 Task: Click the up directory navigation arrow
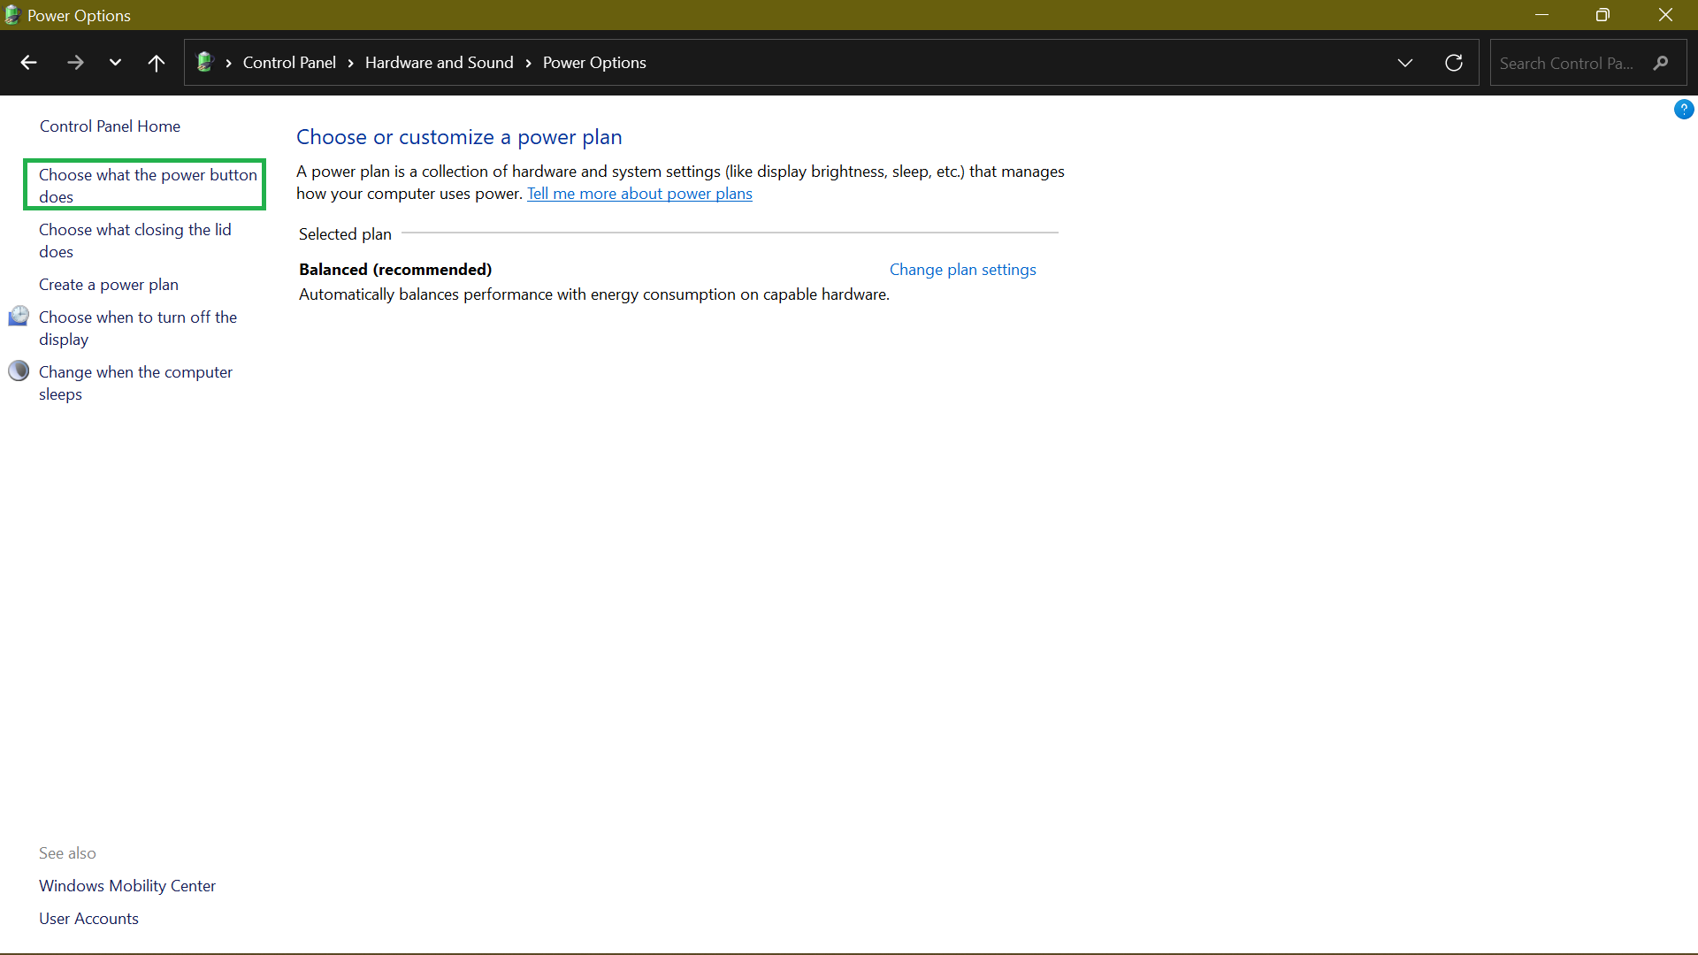tap(157, 62)
